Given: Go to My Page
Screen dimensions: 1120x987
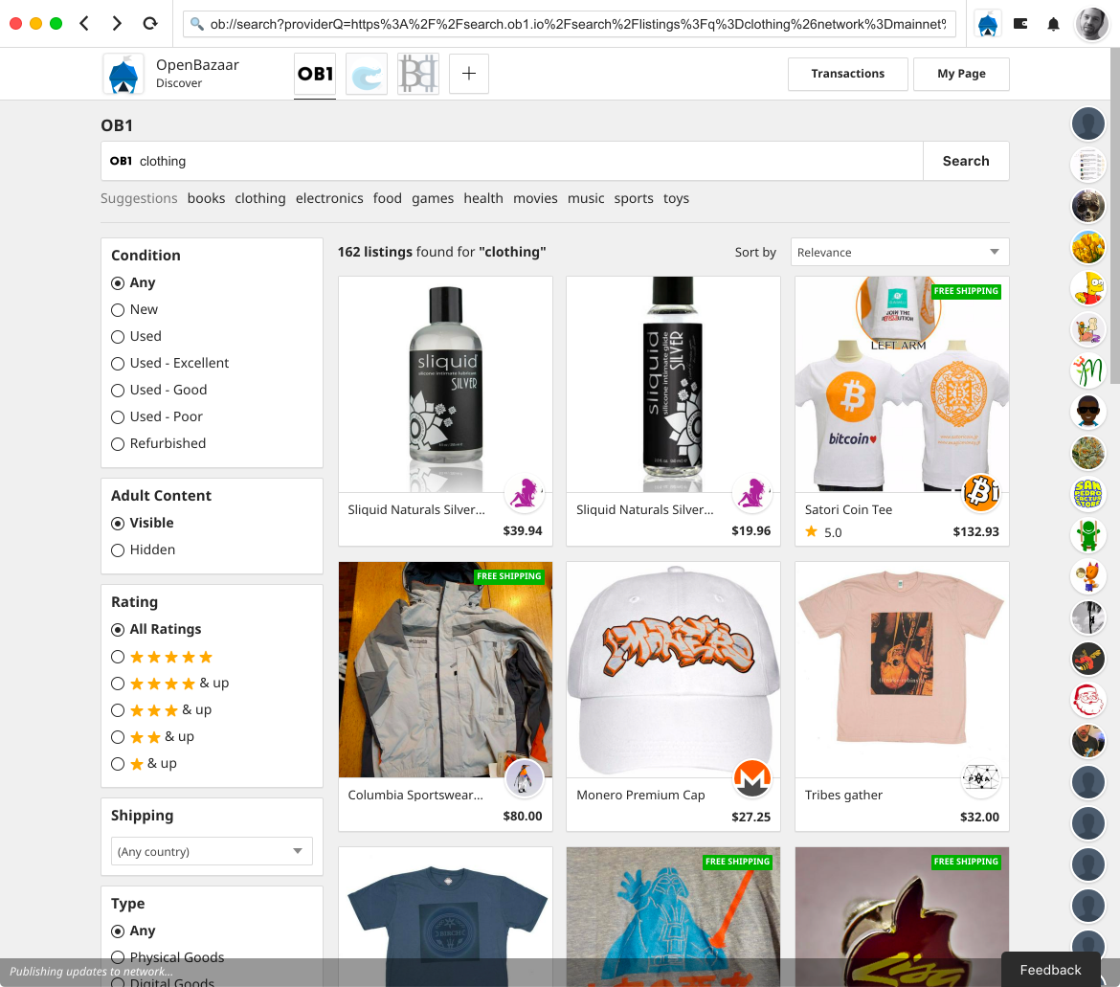Looking at the screenshot, I should [961, 74].
